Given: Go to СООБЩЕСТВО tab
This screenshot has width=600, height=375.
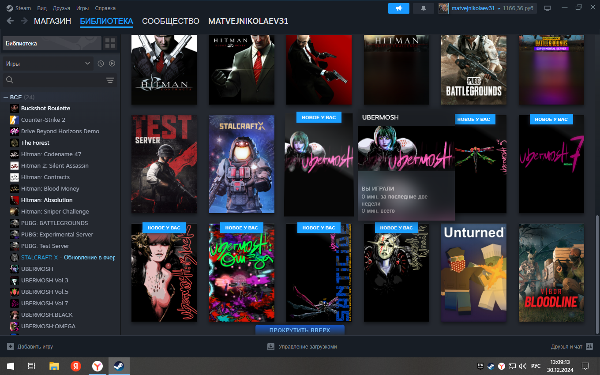Looking at the screenshot, I should point(171,21).
